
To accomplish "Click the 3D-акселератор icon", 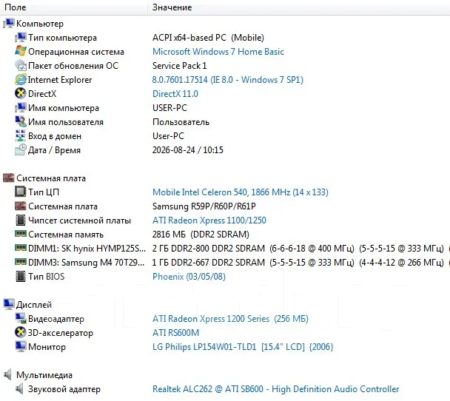I will click(21, 332).
